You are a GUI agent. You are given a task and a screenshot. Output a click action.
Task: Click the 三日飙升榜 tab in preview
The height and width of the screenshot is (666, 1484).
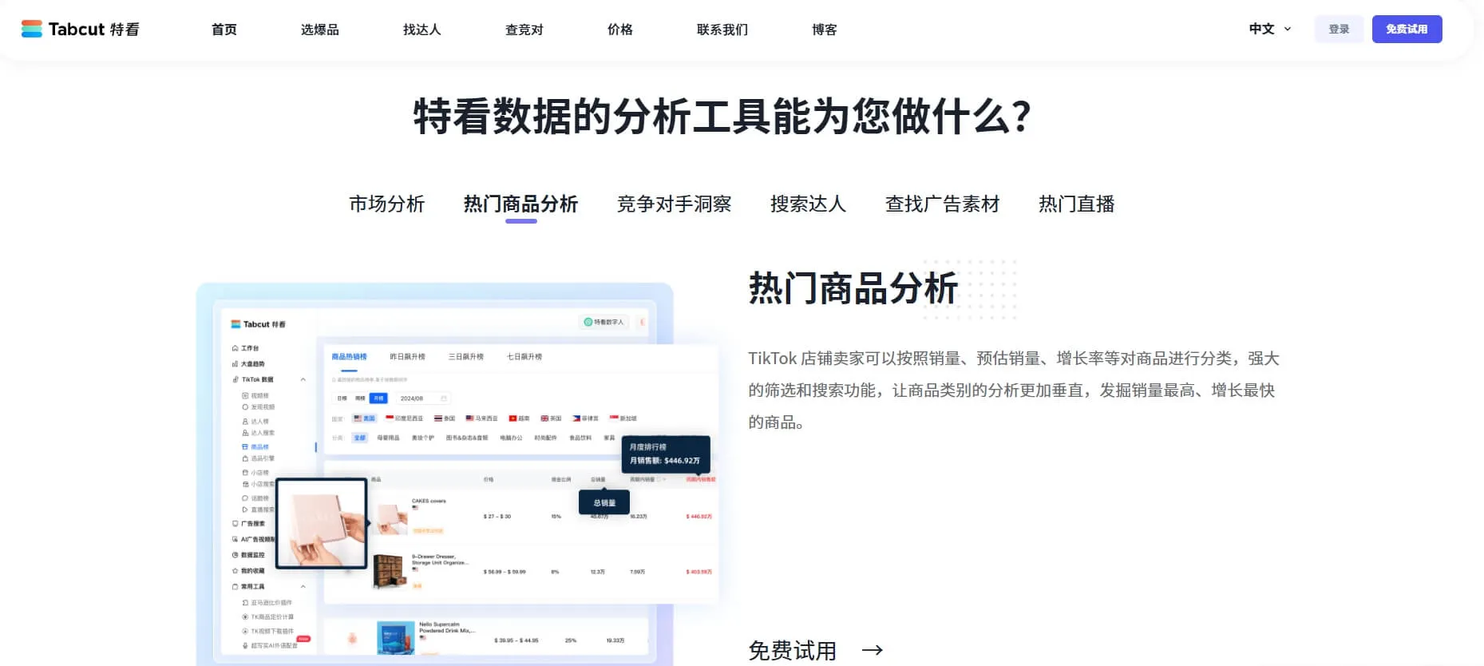tap(466, 357)
